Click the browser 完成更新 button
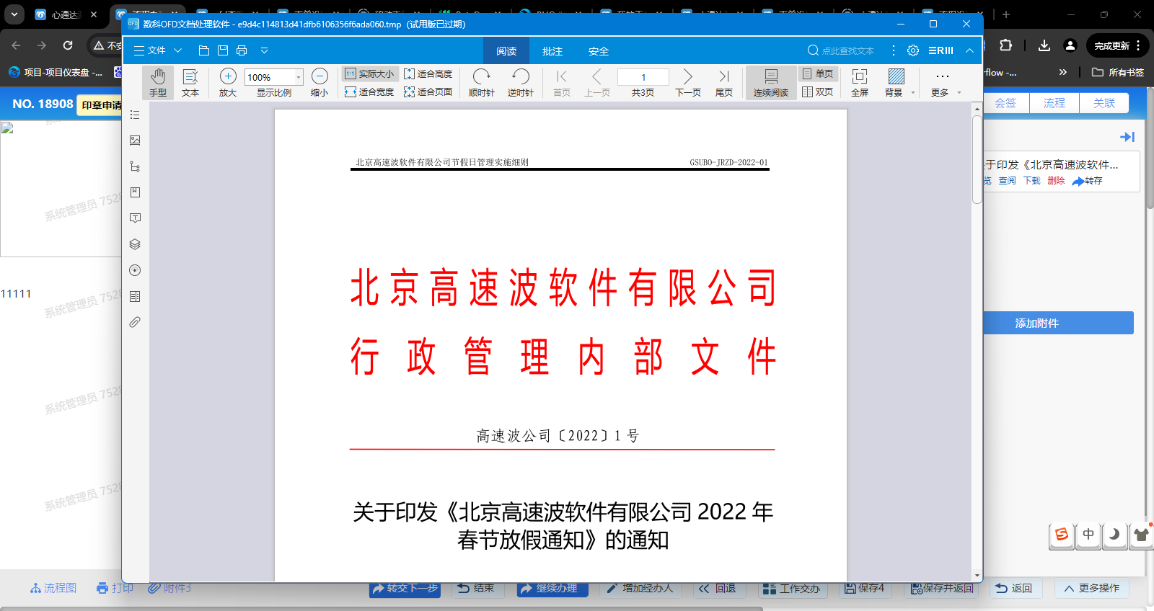Image resolution: width=1154 pixels, height=611 pixels. pos(1116,45)
